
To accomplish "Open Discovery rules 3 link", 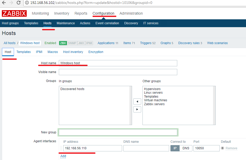I will point(190,43).
